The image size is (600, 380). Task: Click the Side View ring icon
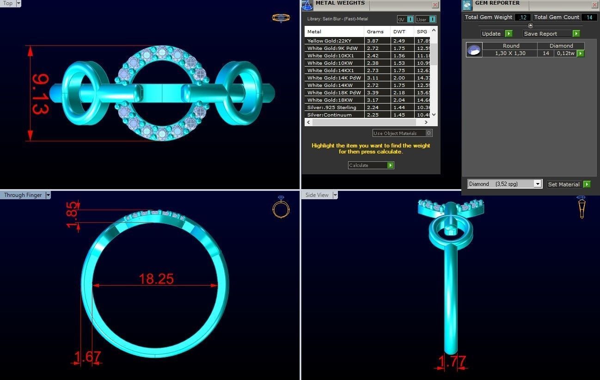[x=582, y=207]
